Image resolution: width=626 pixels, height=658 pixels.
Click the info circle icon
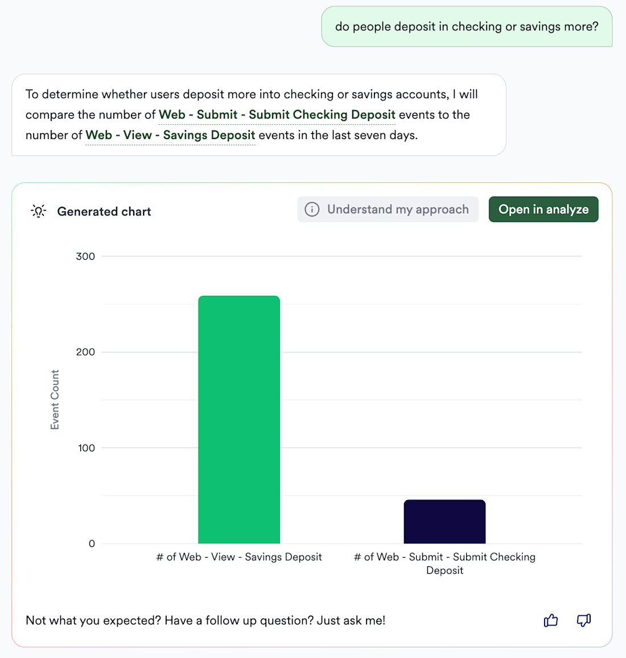point(312,210)
